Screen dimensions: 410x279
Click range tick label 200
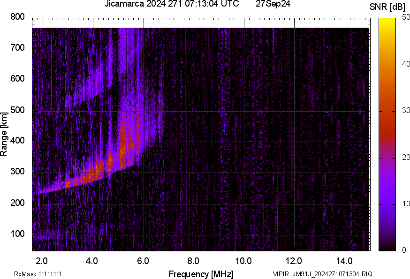pos(17,203)
